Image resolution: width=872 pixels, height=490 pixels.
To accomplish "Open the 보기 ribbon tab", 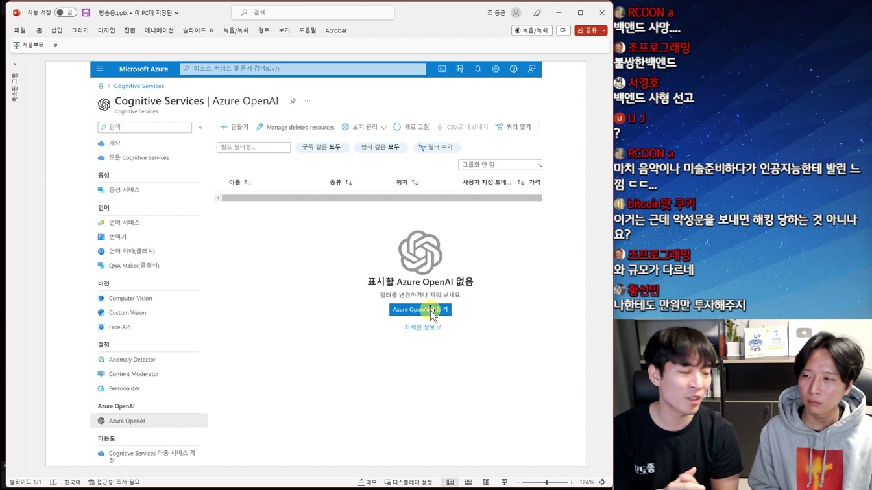I will 284,30.
